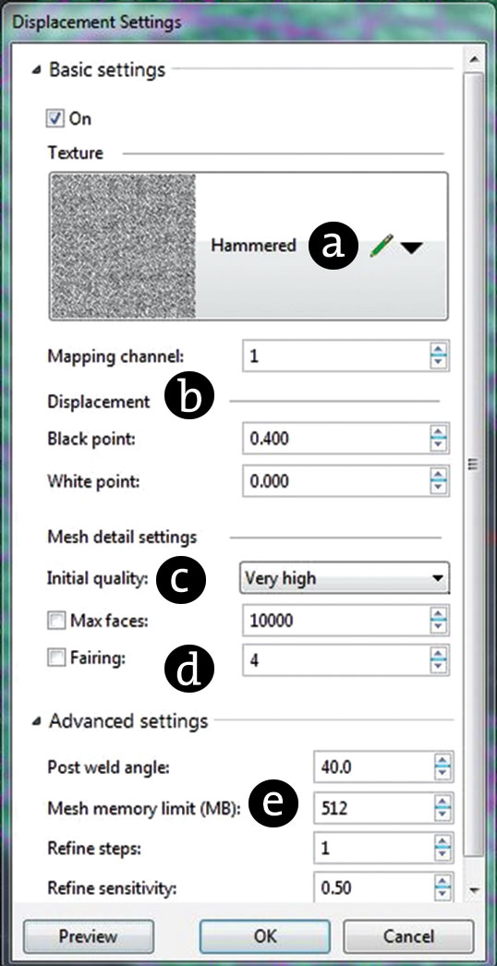Decrease Fairing value with down spinner

[x=439, y=667]
